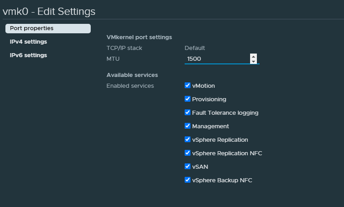This screenshot has width=344, height=207.
Task: Open the IPv4 settings tab
Action: click(x=28, y=42)
